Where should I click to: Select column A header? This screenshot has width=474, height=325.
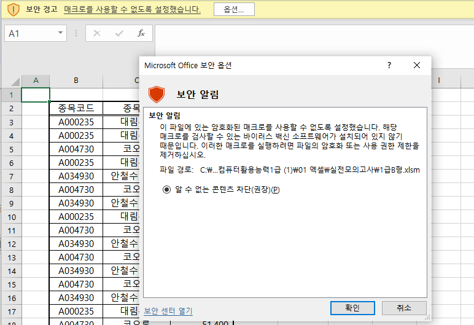(36, 81)
